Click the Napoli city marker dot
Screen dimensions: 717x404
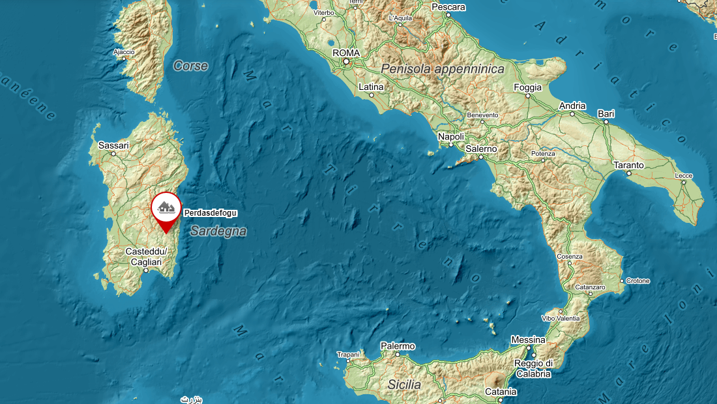point(451,145)
